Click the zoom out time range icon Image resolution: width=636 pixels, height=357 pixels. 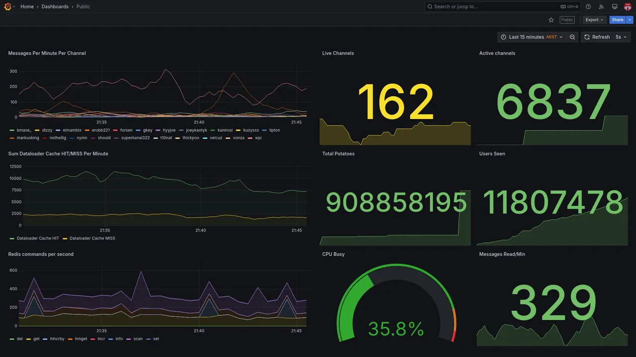tap(572, 37)
